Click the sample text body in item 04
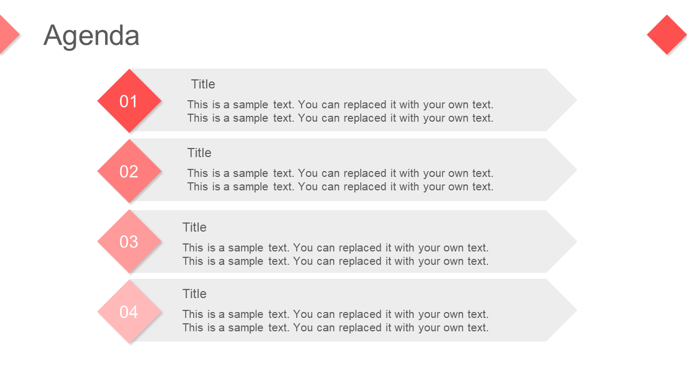Viewport: 687px width, 386px height. click(335, 321)
